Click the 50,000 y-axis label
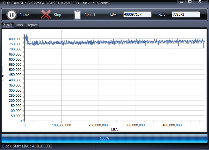Image resolution: width=209 pixels, height=150 pixels. coord(16,116)
